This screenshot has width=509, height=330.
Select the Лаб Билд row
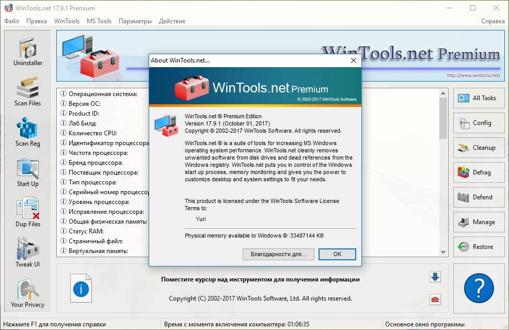pyautogui.click(x=103, y=123)
